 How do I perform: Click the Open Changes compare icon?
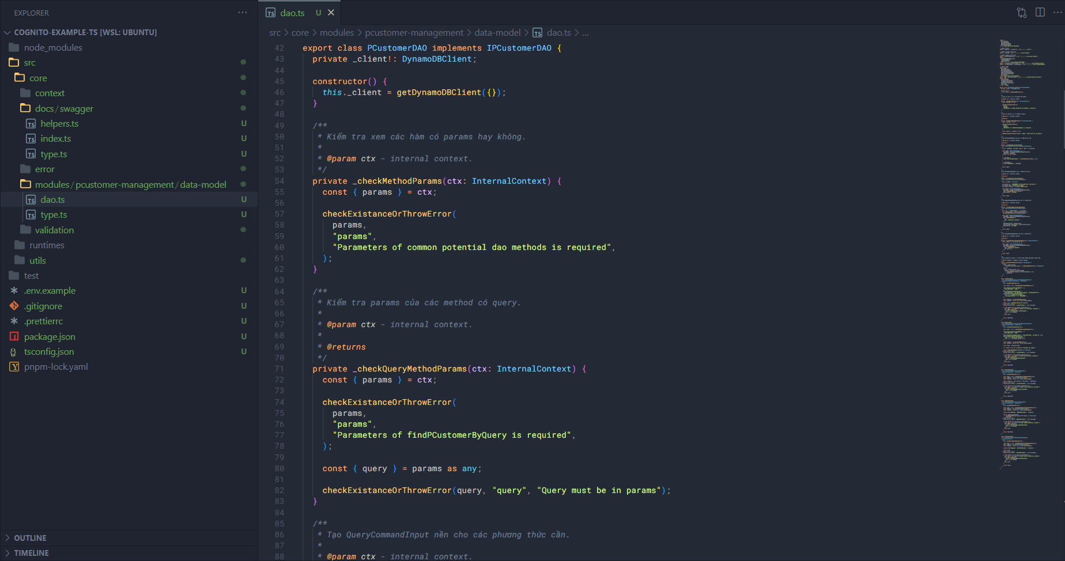click(1022, 13)
